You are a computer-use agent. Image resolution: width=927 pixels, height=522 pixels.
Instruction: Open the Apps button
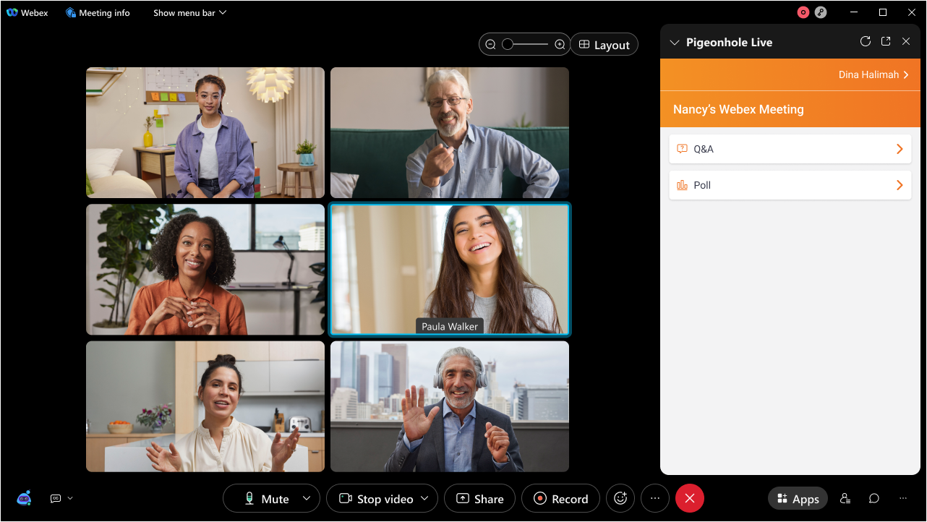point(798,498)
